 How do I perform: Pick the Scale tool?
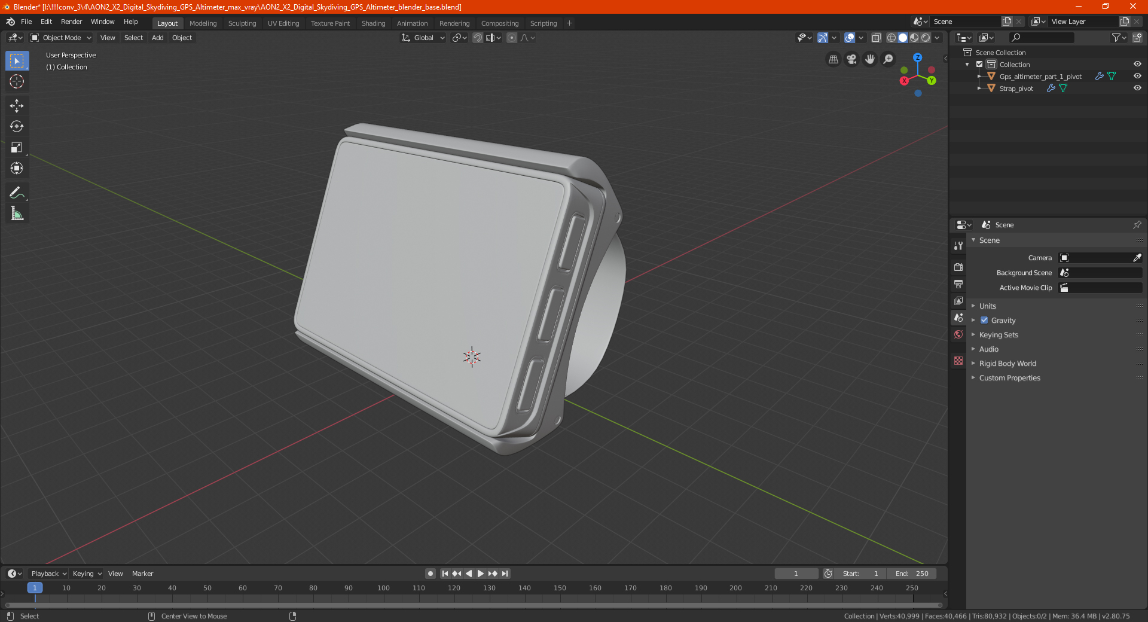coord(17,147)
